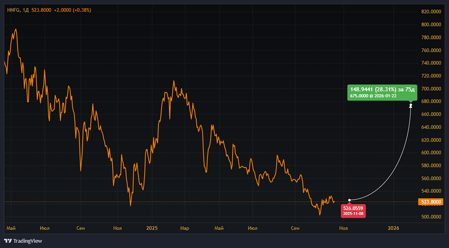This screenshot has width=449, height=248.
Task: Click the 523.8000 value in chart header
Action: pyautogui.click(x=41, y=10)
